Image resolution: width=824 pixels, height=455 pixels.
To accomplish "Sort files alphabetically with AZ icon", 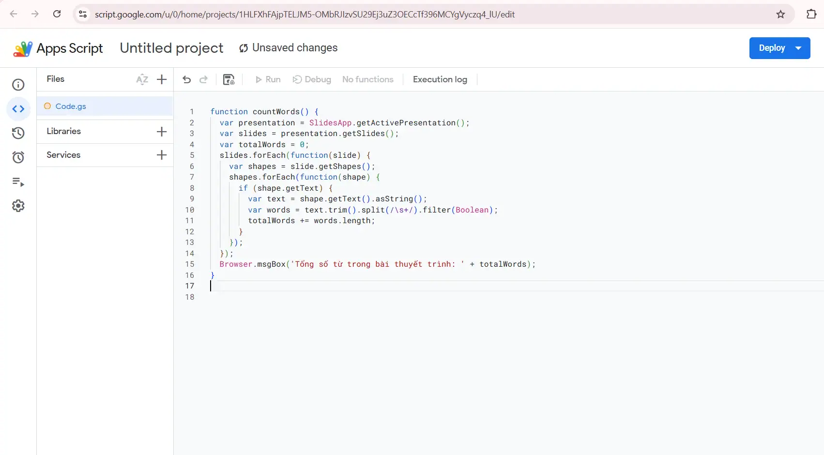I will tap(142, 79).
